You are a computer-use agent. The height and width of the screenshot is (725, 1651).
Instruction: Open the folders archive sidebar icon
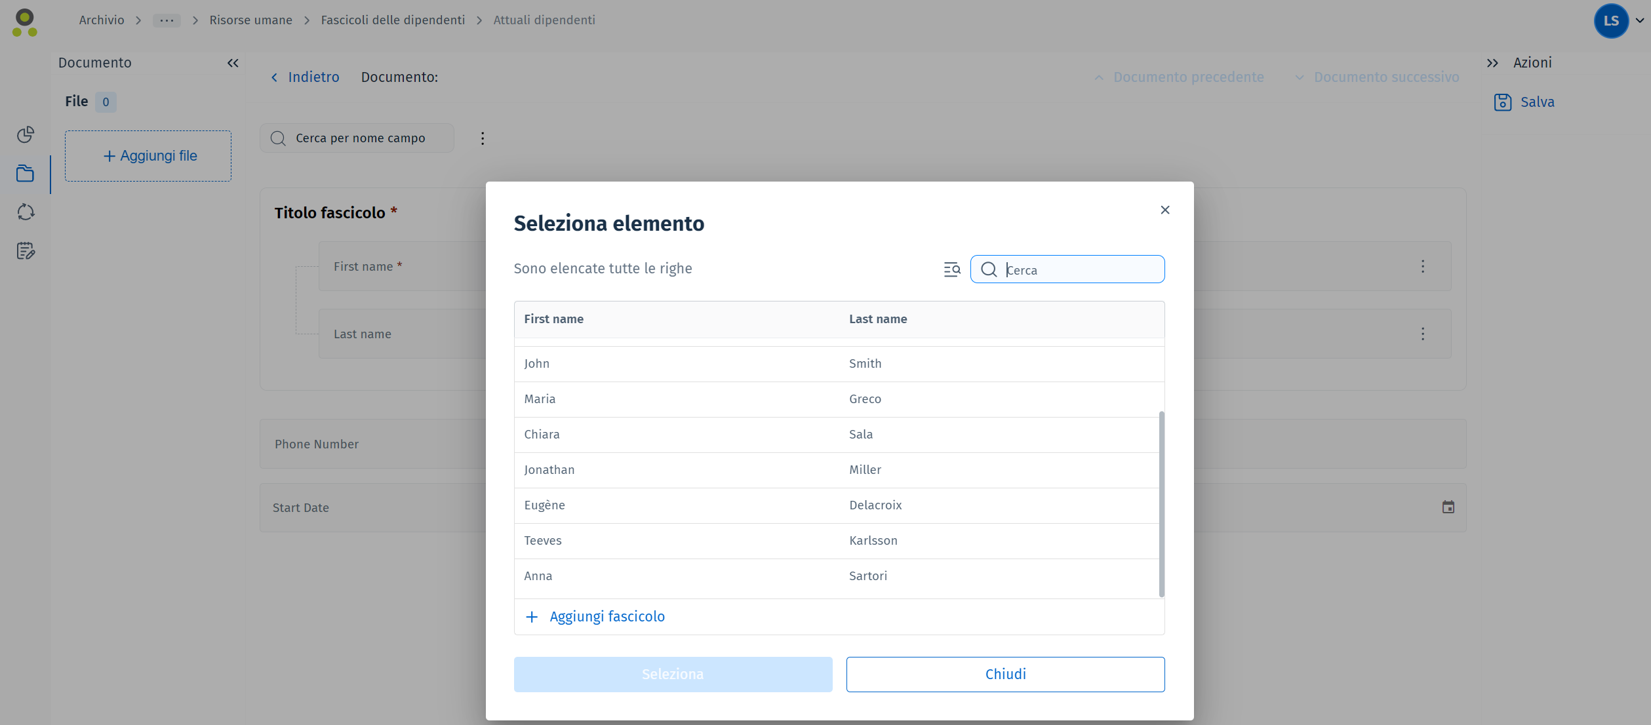(x=26, y=174)
